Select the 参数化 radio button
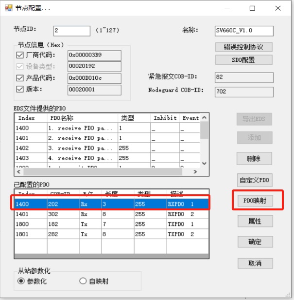Viewport: 294px width, 300px height. [21, 281]
